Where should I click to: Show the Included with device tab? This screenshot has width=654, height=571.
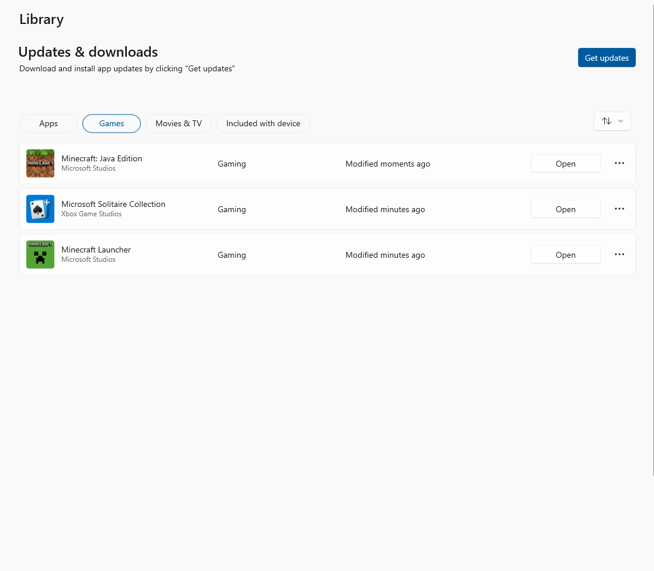click(263, 124)
